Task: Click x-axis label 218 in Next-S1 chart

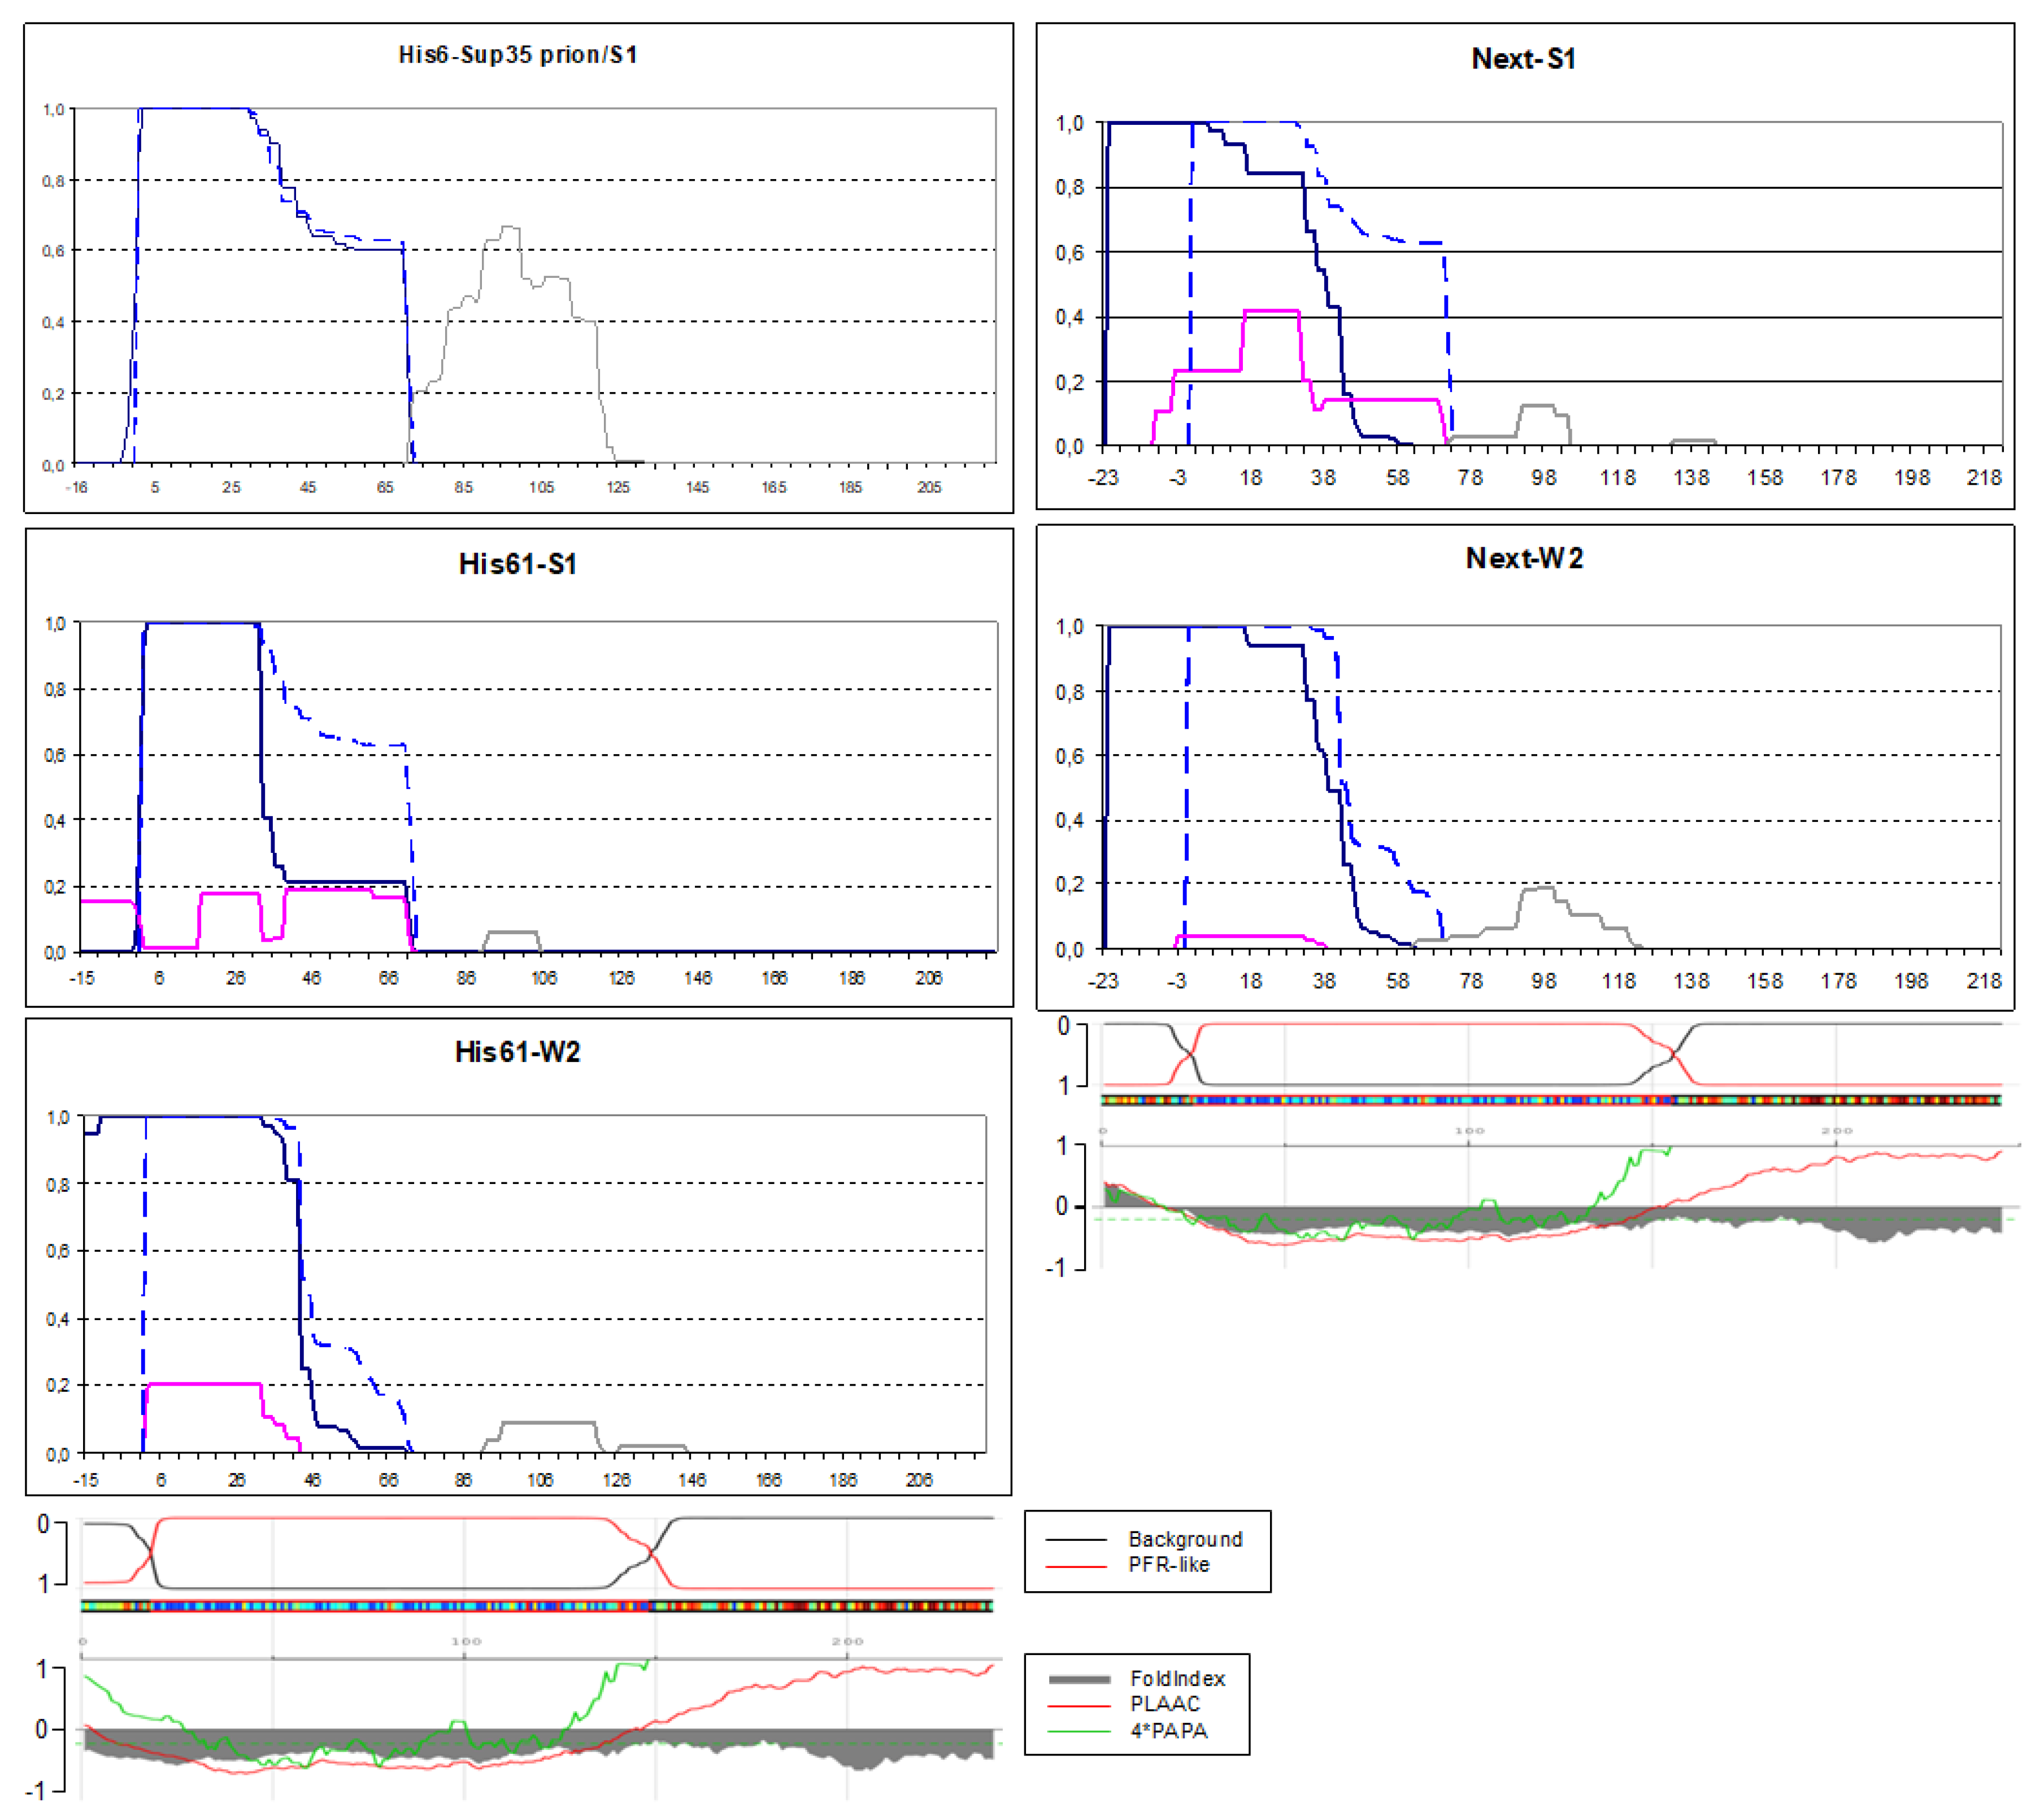Action: (1984, 478)
